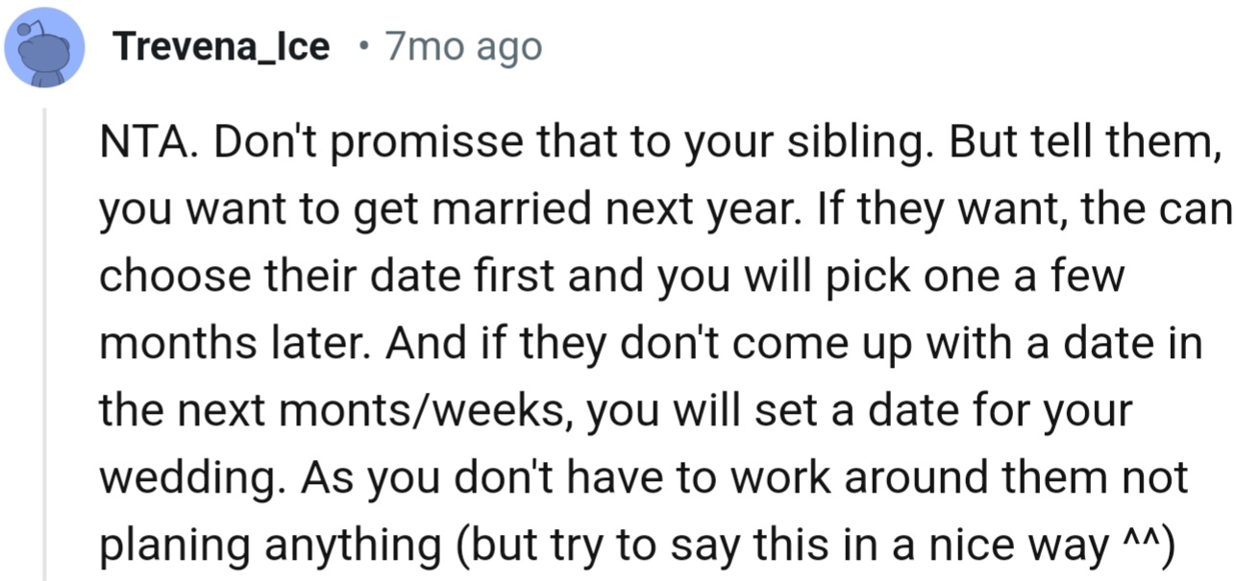
Task: Collapse comment using vertical thread line
Action: point(45,346)
